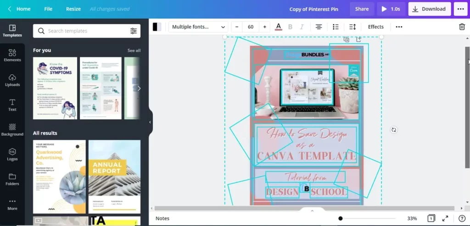Image resolution: width=470 pixels, height=226 pixels.
Task: Go to Home
Action: 23,9
